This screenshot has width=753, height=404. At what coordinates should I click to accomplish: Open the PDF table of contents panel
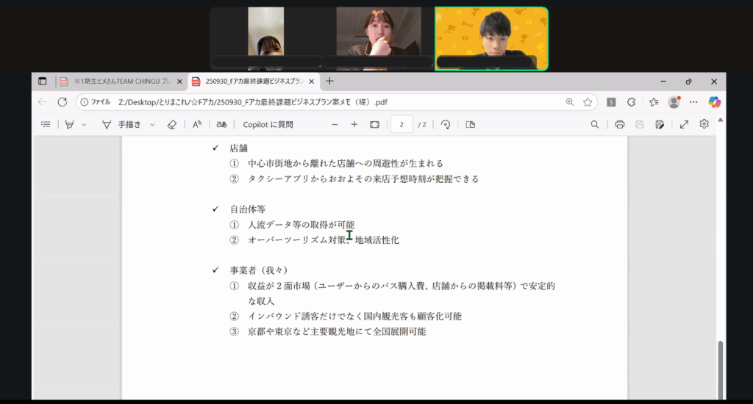46,125
